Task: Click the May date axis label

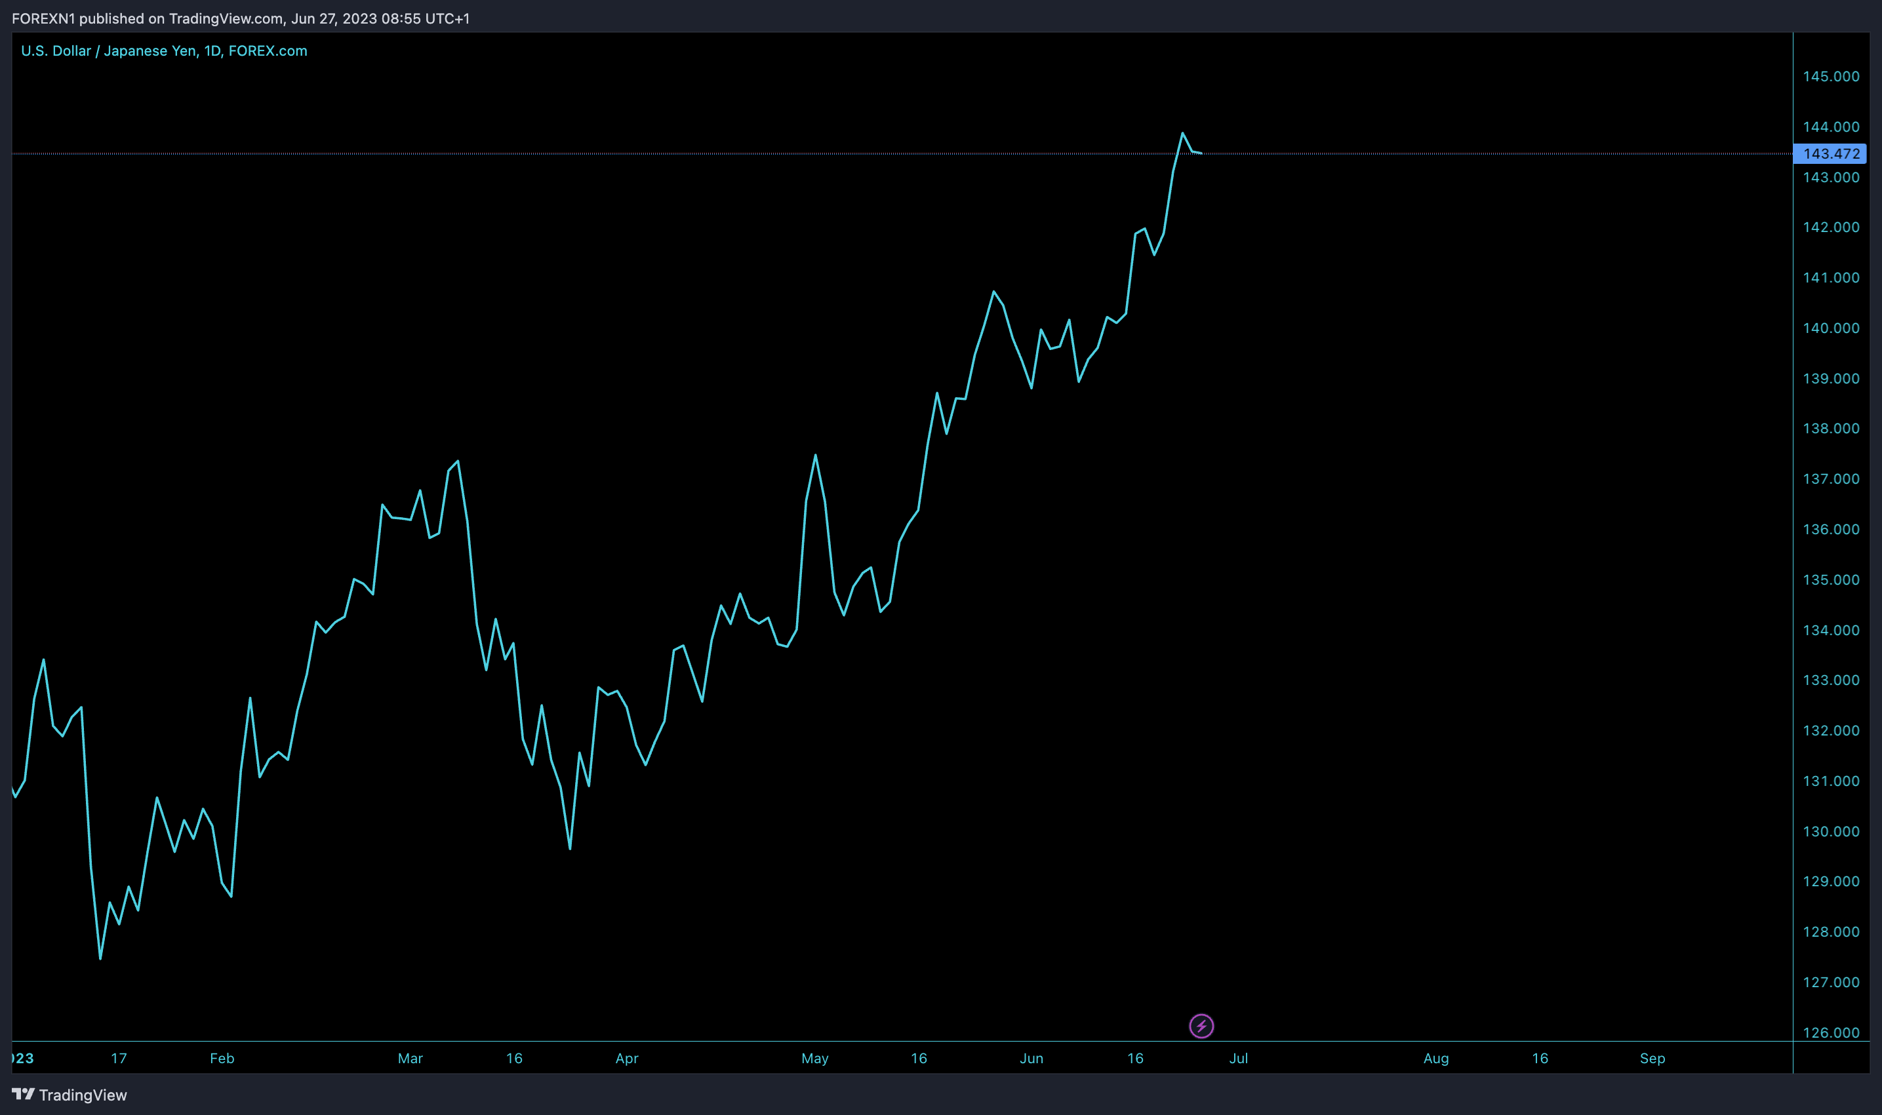Action: 814,1058
